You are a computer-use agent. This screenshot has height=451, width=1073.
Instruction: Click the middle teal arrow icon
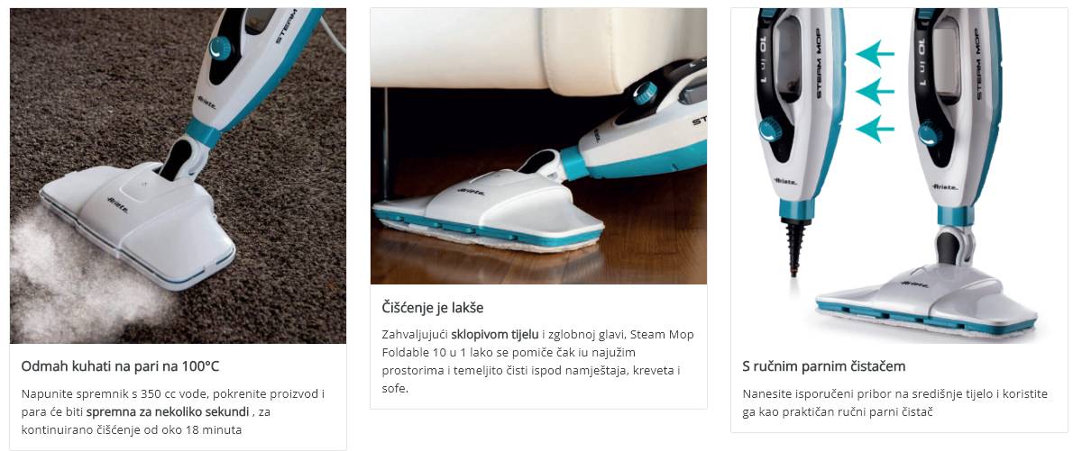coord(876,91)
